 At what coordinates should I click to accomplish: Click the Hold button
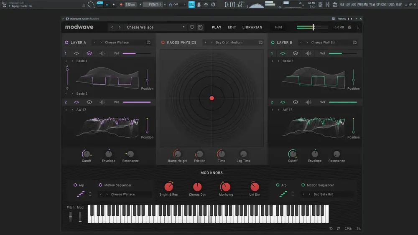tap(278, 27)
